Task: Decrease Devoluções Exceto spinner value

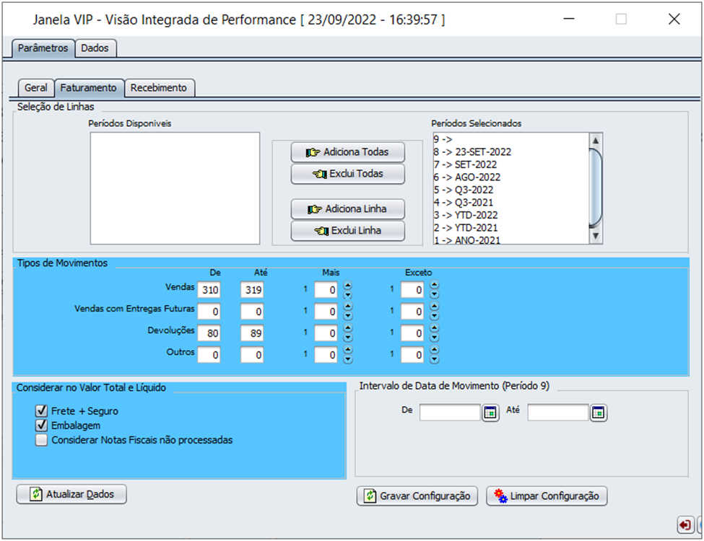Action: pyautogui.click(x=434, y=337)
